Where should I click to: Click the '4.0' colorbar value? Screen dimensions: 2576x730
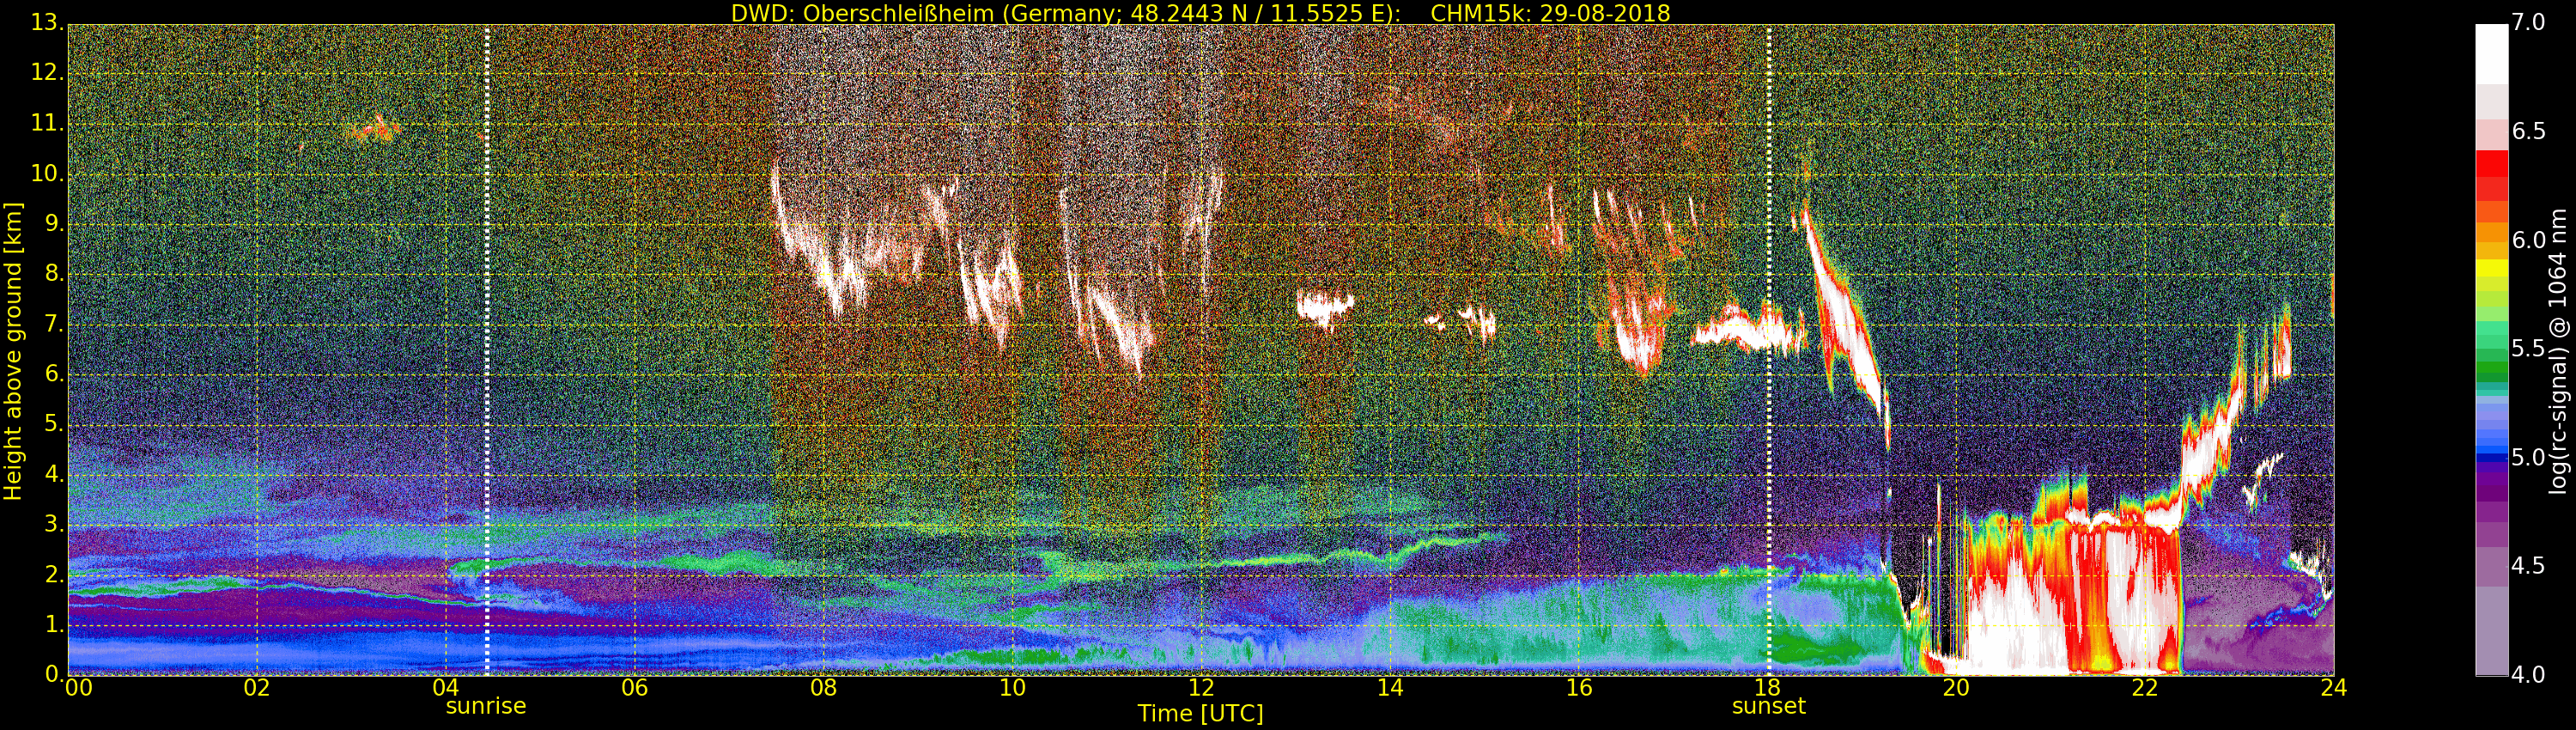[2528, 674]
